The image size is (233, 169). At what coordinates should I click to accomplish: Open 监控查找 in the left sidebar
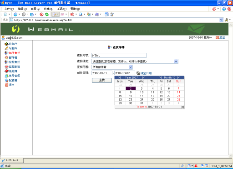pos(15,62)
